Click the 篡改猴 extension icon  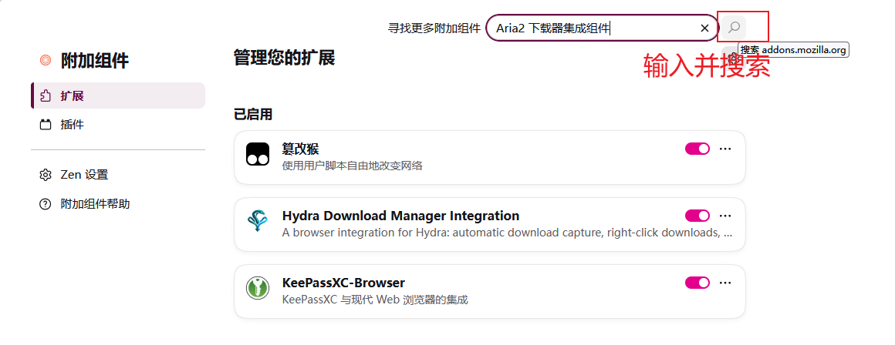258,154
